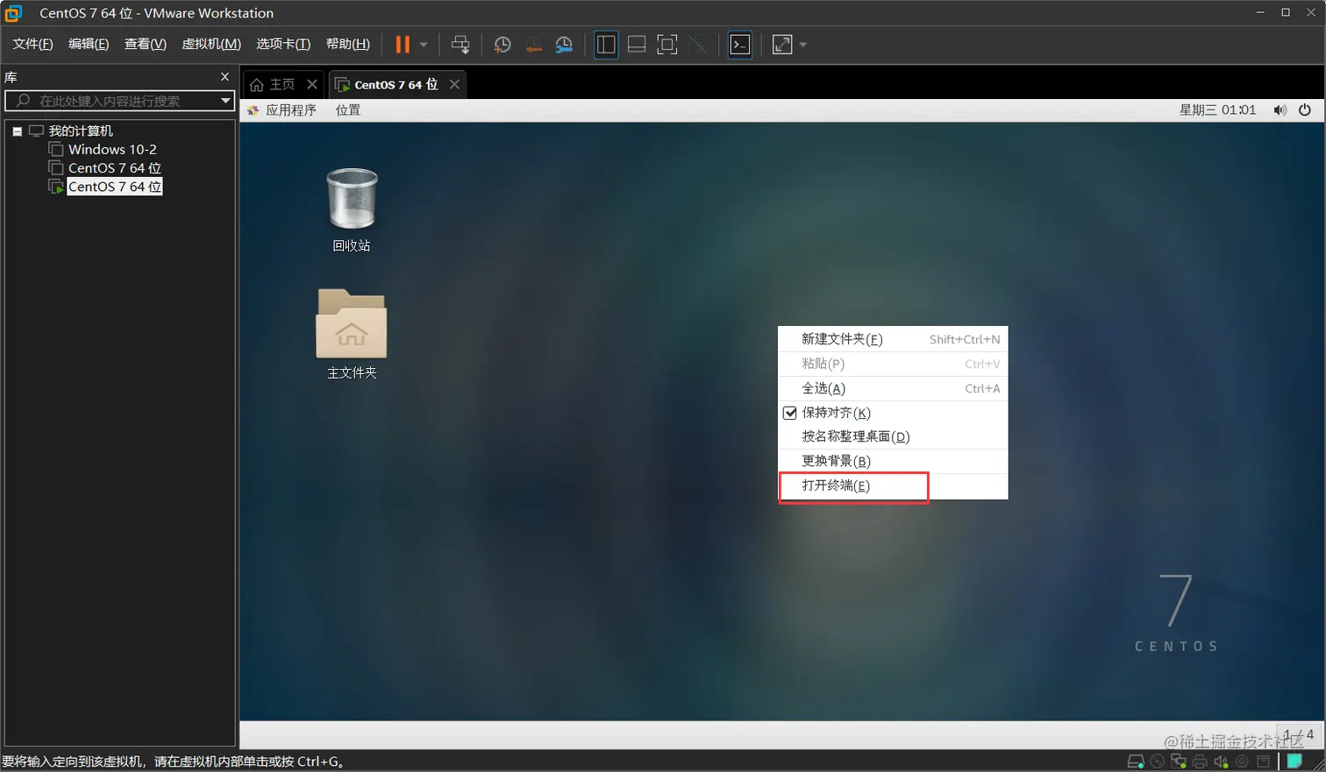Image resolution: width=1326 pixels, height=772 pixels.
Task: Click the USB device box status icon
Action: click(1263, 761)
